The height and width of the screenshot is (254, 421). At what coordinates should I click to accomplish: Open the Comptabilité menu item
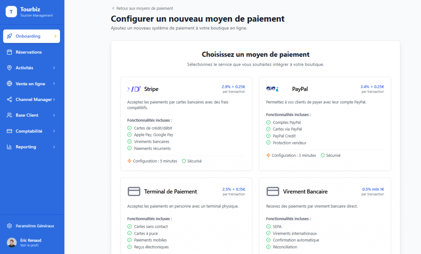[x=29, y=131]
